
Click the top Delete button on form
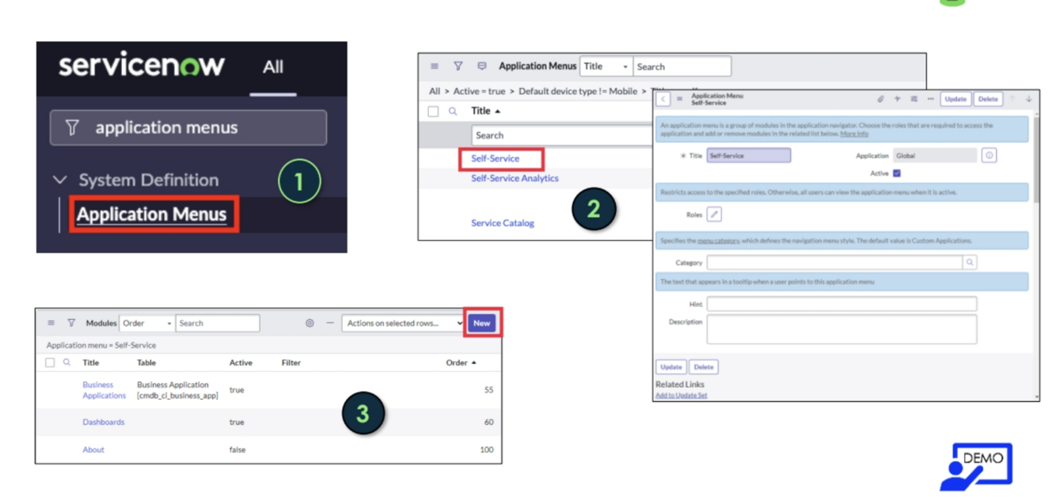point(988,99)
